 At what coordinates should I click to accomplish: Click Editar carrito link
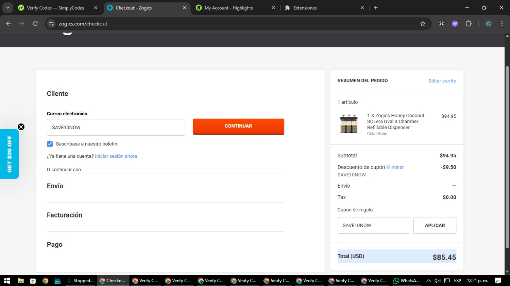click(442, 81)
